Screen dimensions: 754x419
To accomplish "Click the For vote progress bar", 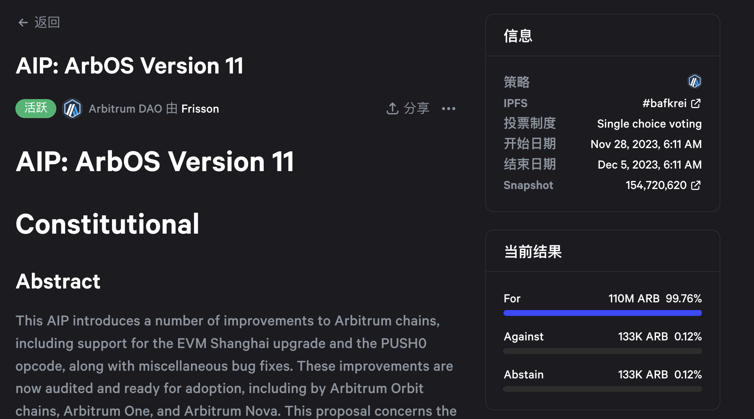I will [603, 313].
